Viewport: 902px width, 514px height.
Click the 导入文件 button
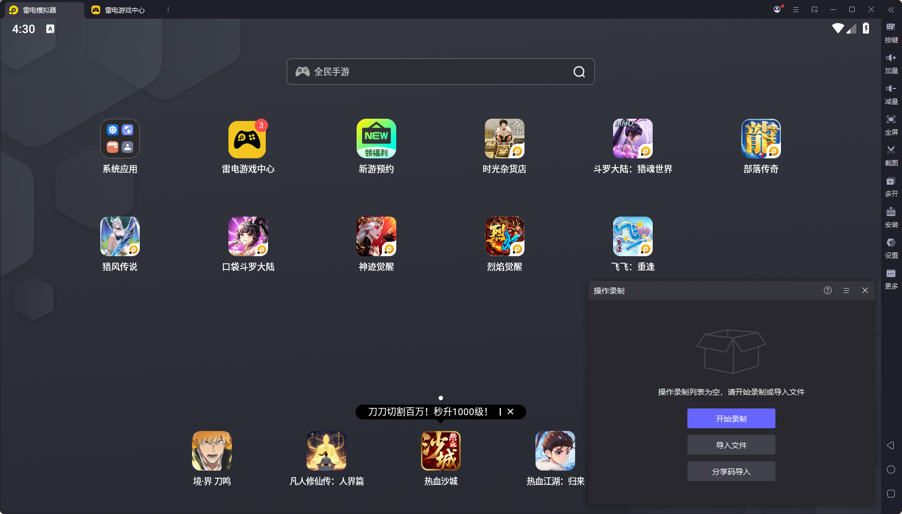731,445
